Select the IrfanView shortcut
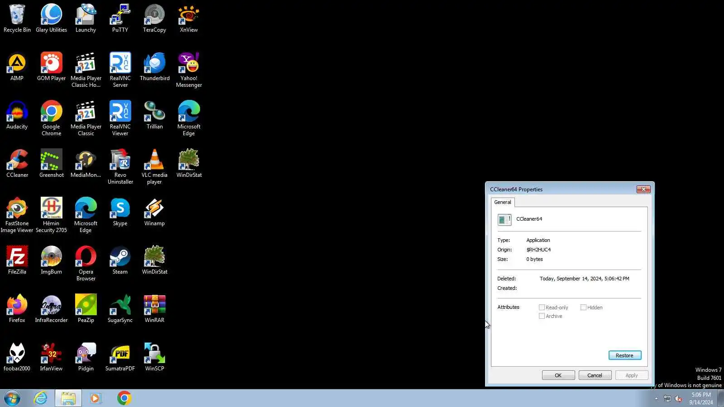The image size is (724, 407). point(51,358)
